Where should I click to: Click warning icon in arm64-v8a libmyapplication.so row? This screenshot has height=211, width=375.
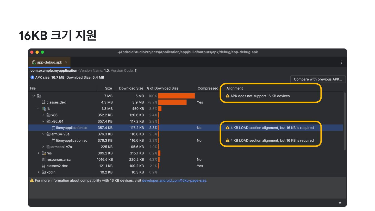pyautogui.click(x=228, y=140)
